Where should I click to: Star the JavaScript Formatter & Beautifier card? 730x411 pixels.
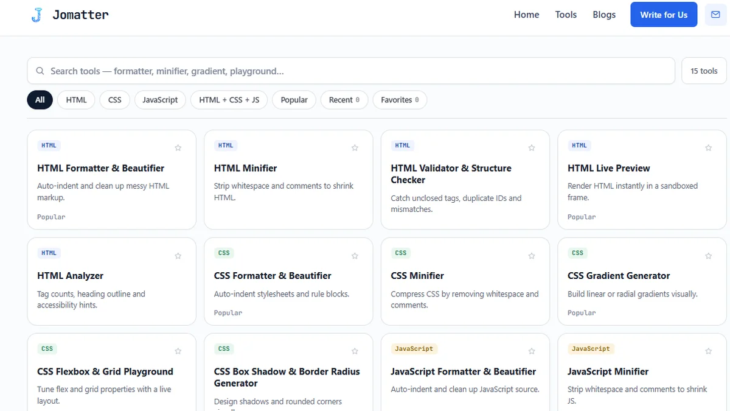point(532,351)
